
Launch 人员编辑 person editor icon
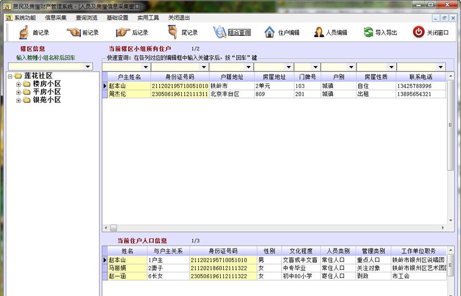[319, 32]
